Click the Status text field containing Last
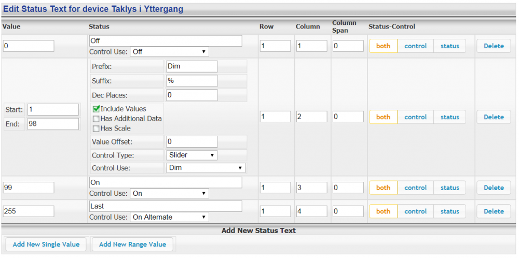 tap(165, 206)
